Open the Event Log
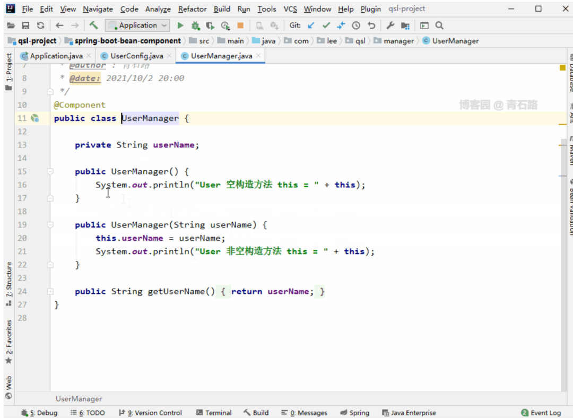This screenshot has height=418, width=573. click(x=541, y=413)
